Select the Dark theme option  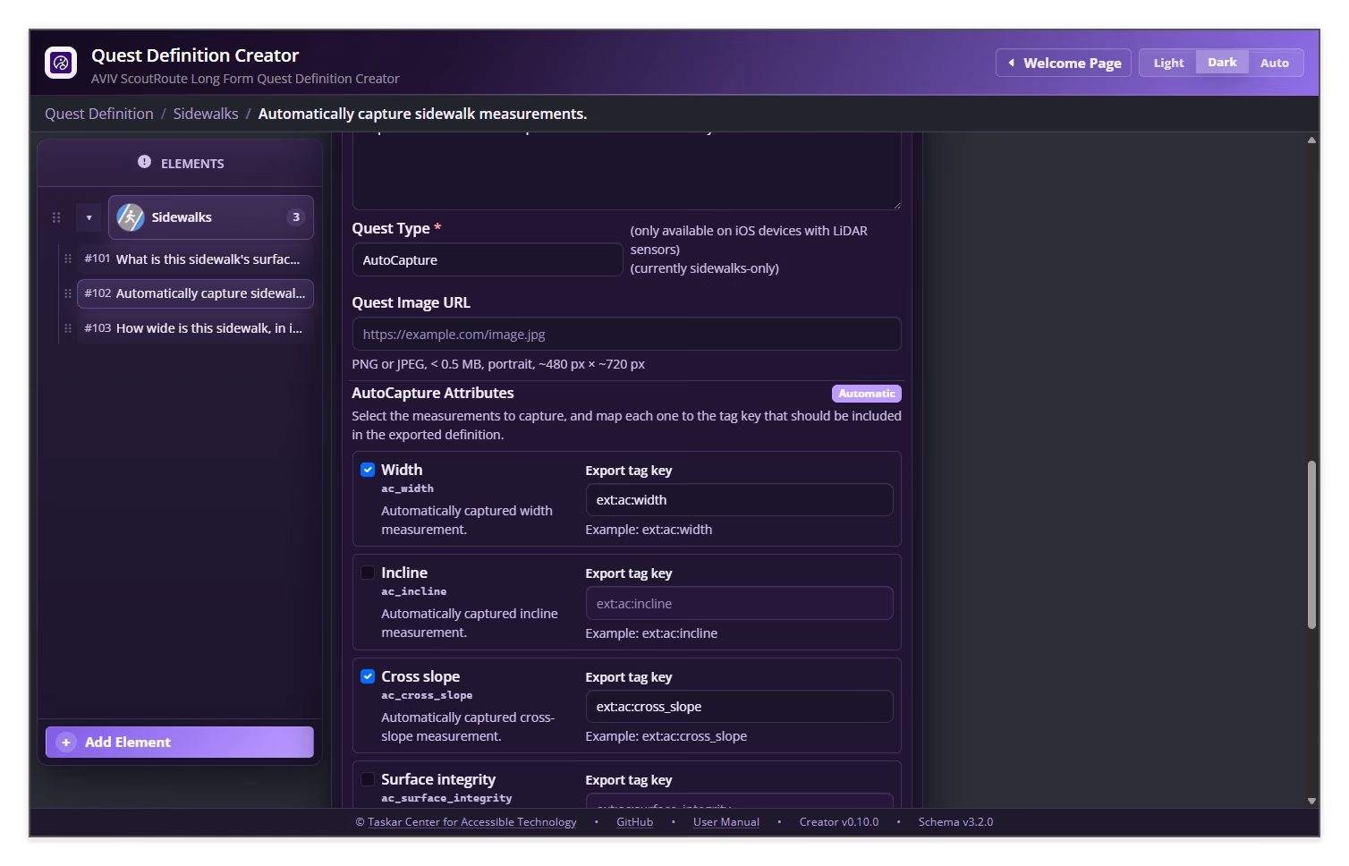(x=1222, y=62)
